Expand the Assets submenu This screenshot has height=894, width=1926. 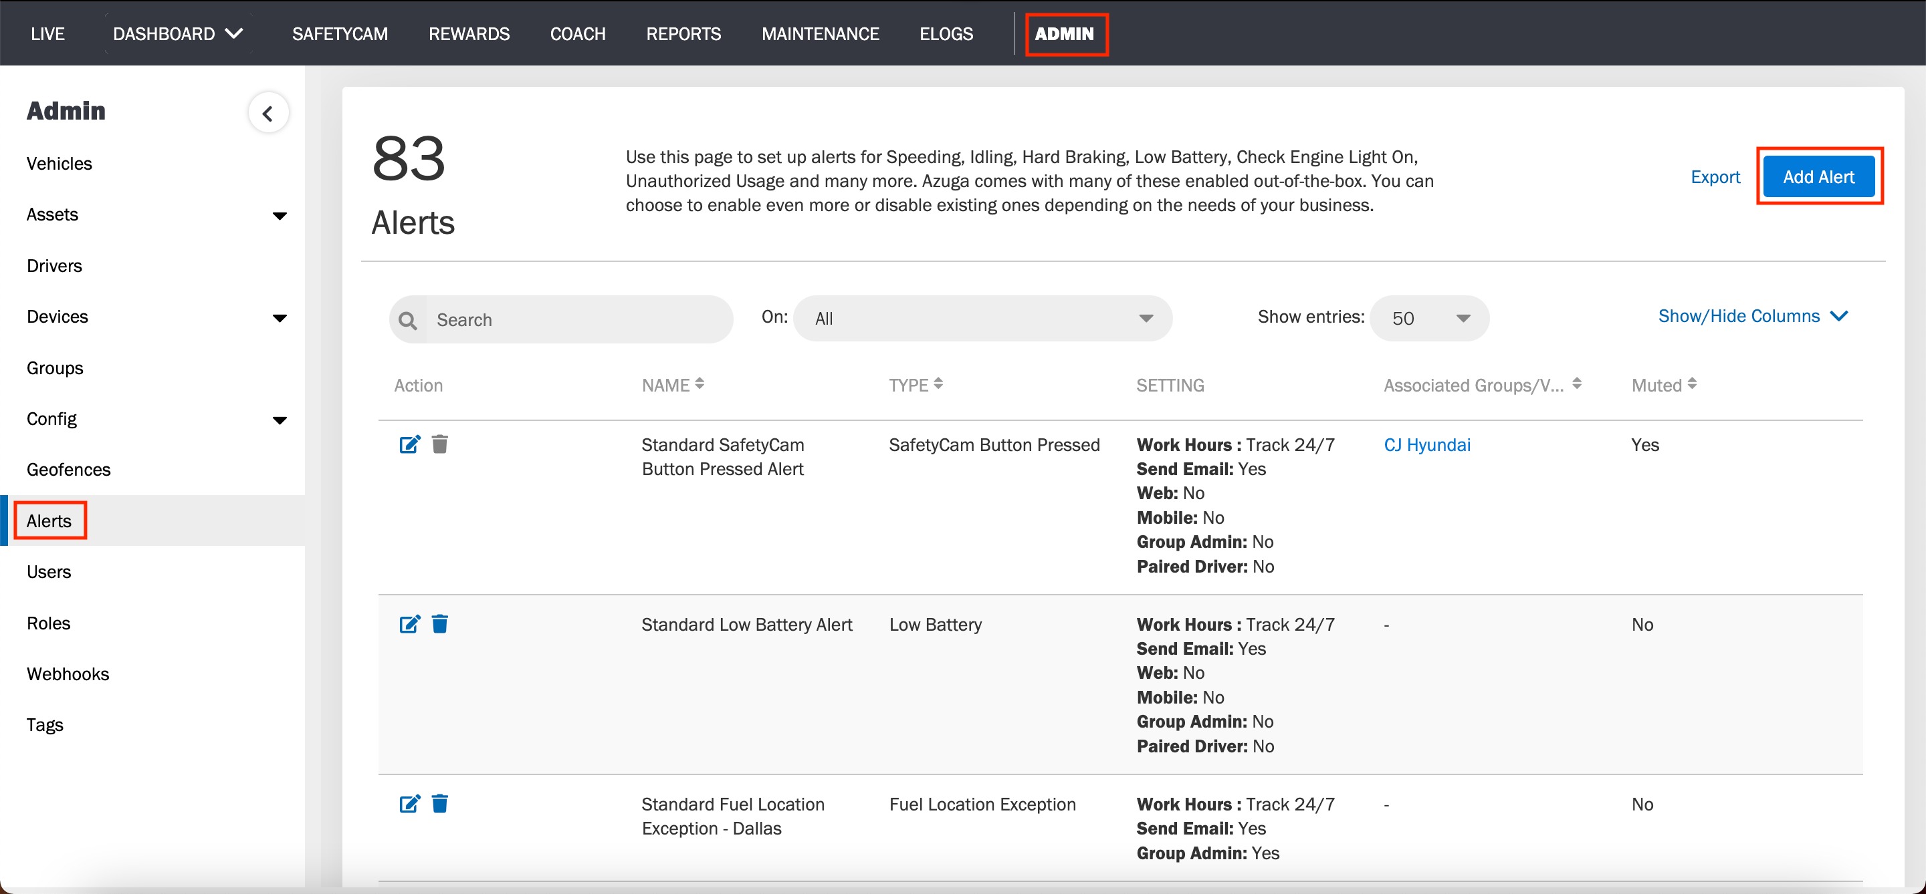(280, 216)
